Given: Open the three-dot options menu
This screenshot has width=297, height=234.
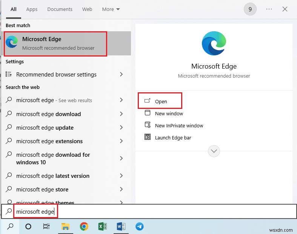Looking at the screenshot, I should pyautogui.click(x=269, y=9).
